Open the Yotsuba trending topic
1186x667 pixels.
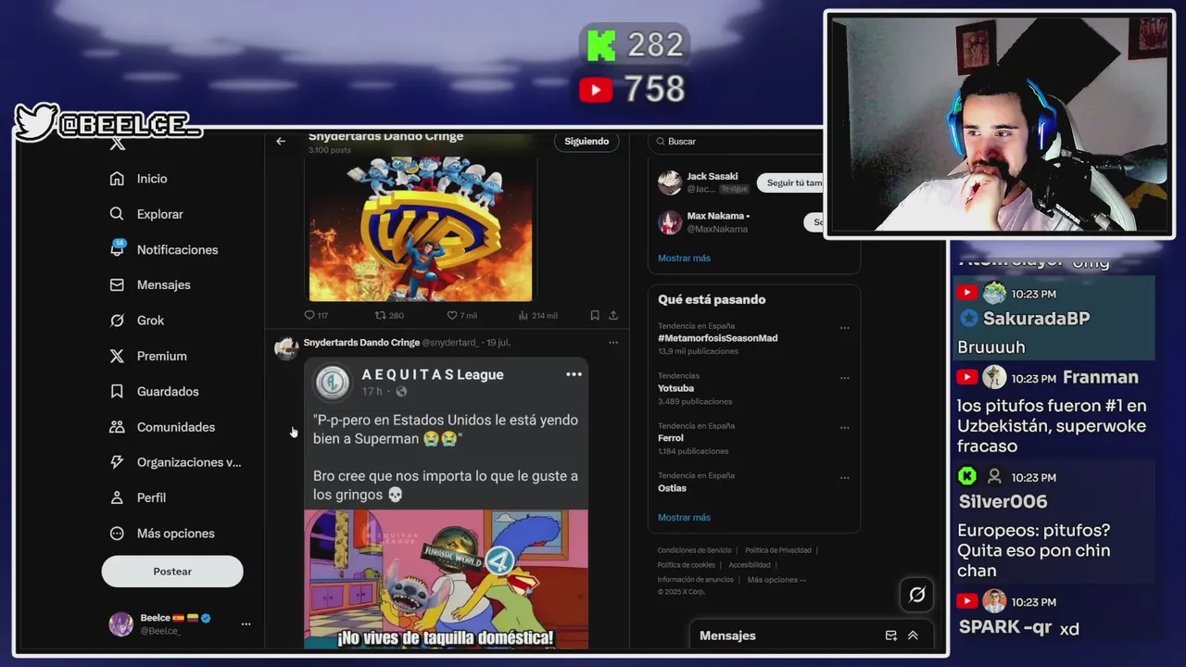tap(675, 388)
